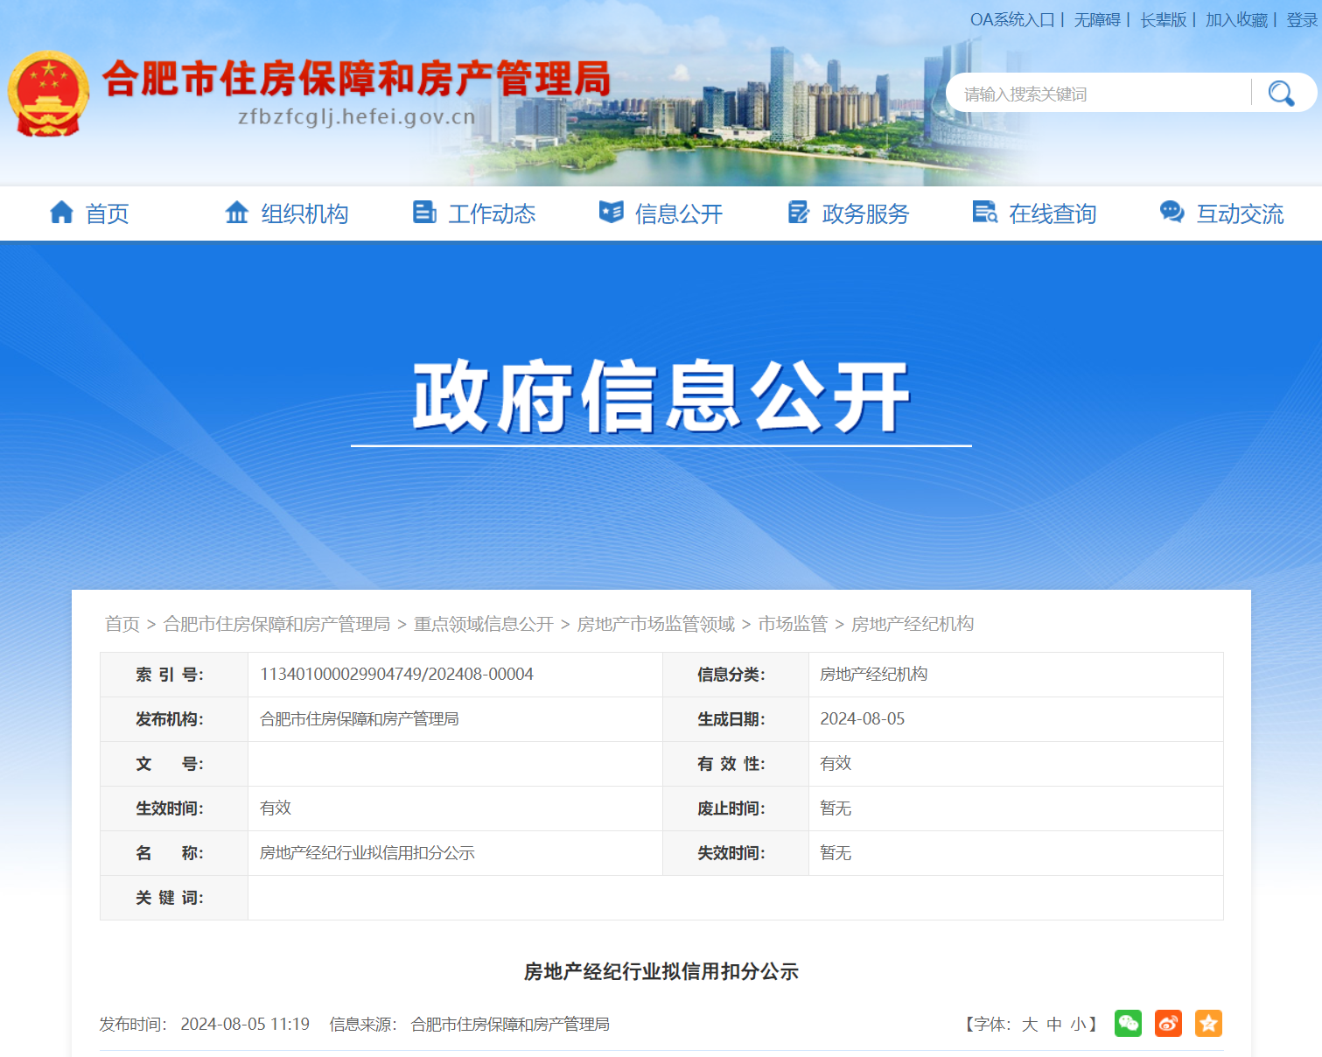Click the house icon beside 首页
Viewport: 1322px width, 1057px height.
[61, 213]
